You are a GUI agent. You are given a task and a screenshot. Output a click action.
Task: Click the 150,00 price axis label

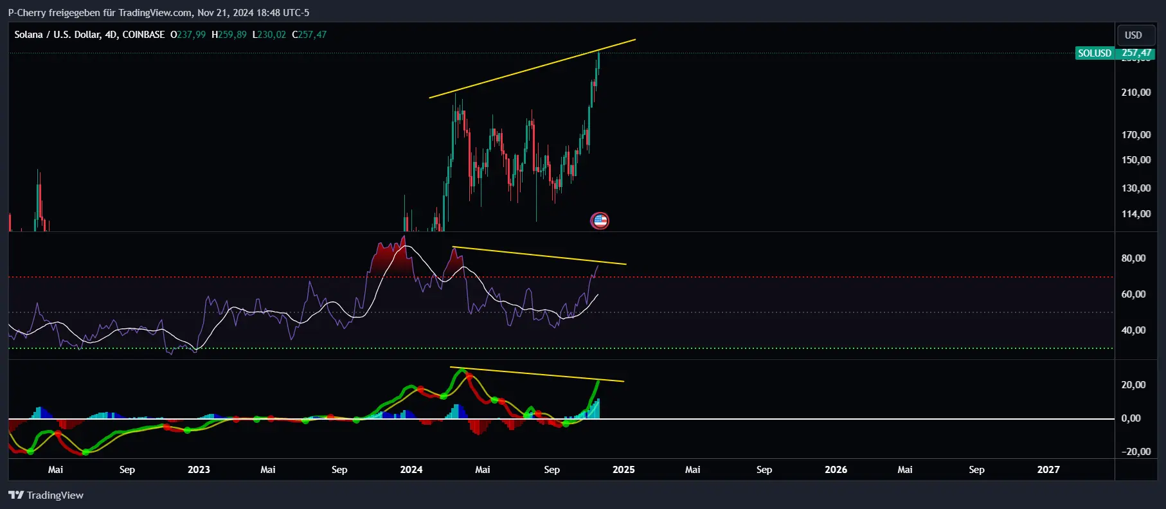pos(1136,160)
